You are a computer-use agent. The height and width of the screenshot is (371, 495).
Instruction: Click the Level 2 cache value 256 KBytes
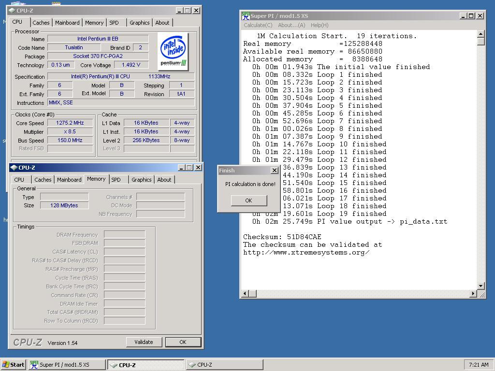(x=146, y=140)
